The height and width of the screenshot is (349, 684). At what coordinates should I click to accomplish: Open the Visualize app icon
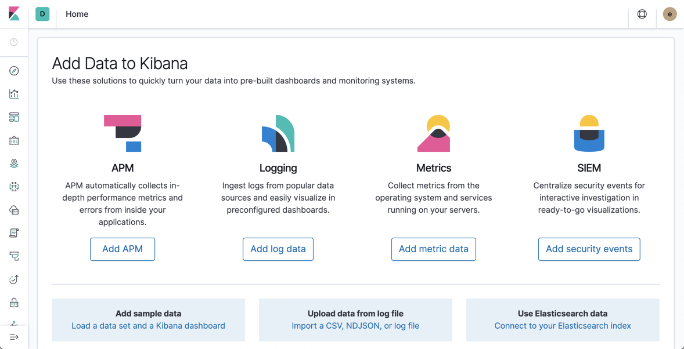click(14, 94)
